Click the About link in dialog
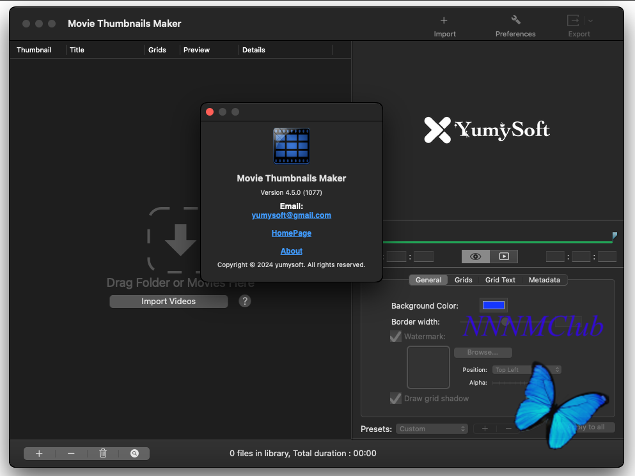635x476 pixels. (291, 251)
